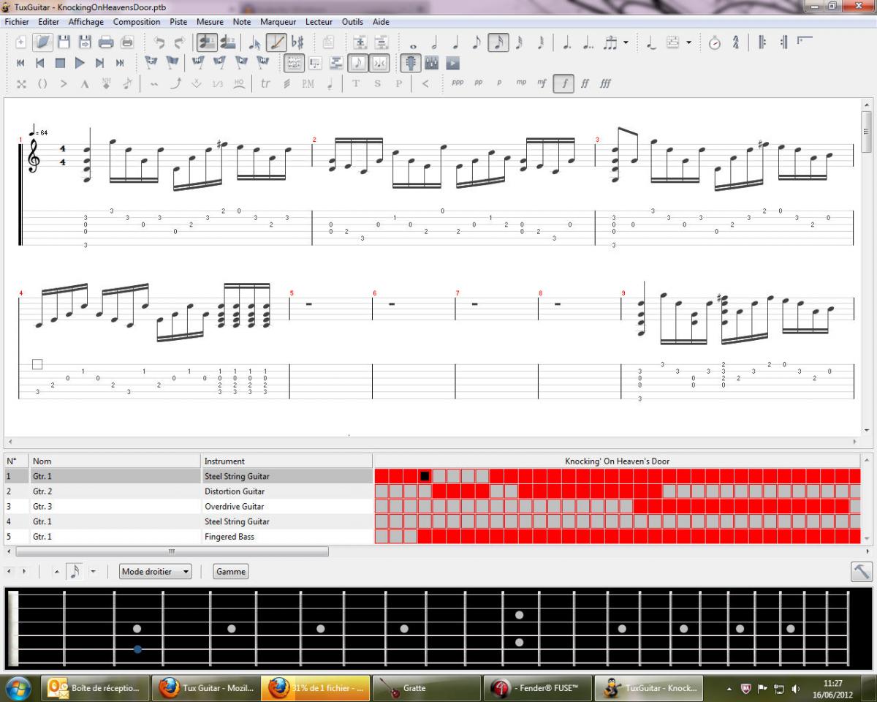This screenshot has height=702, width=877.
Task: Toggle the fretboard display
Action: click(411, 63)
